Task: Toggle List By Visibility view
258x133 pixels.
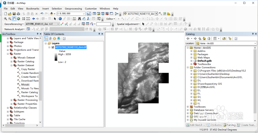Action: click(x=54, y=39)
